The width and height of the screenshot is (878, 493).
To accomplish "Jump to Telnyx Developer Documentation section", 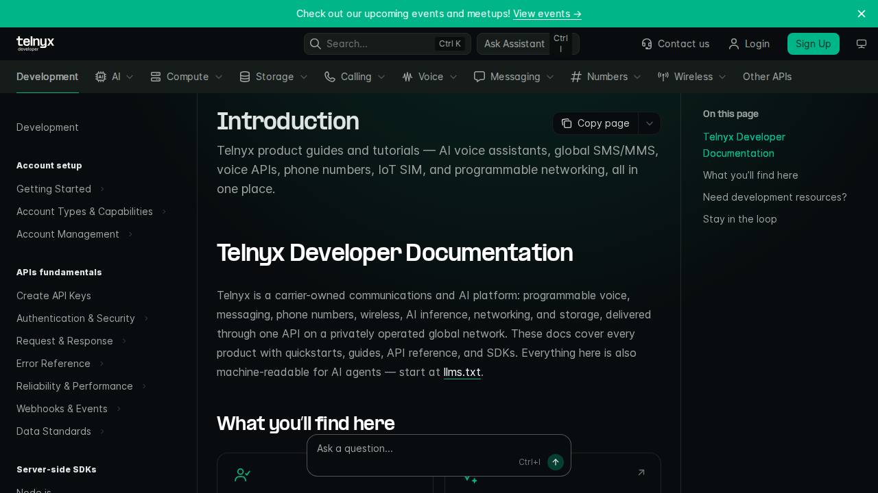I will [744, 145].
